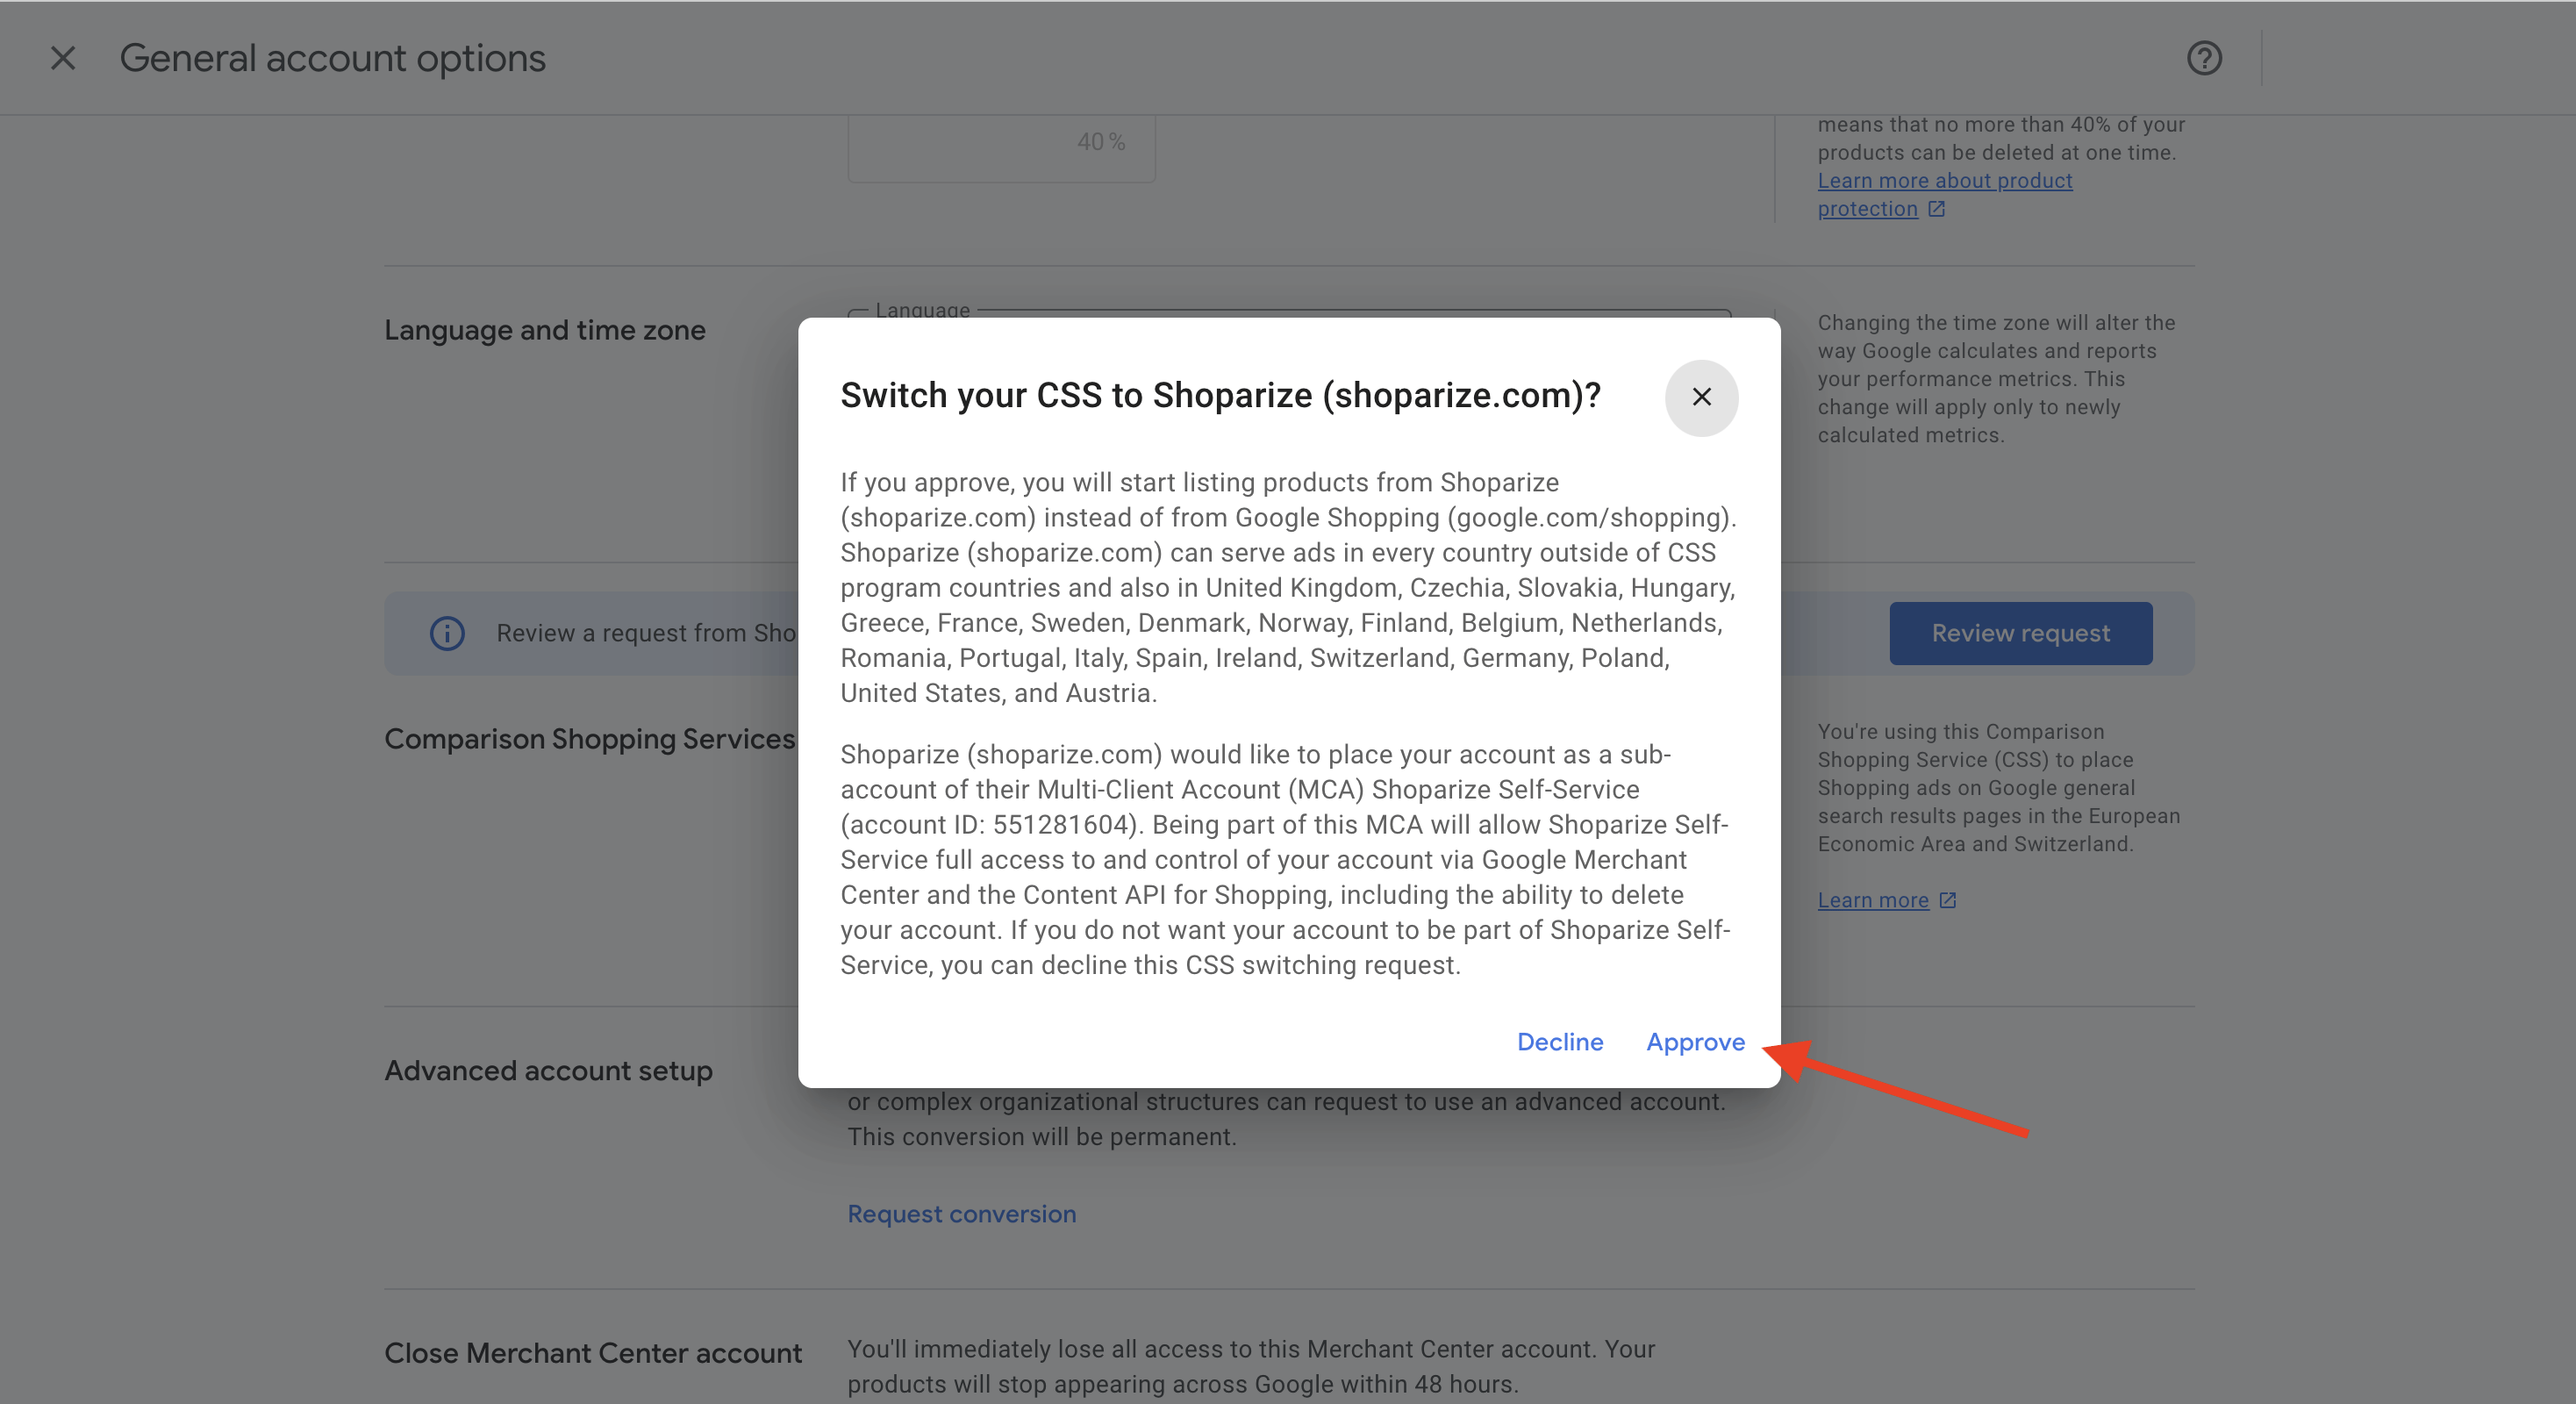This screenshot has height=1404, width=2576.
Task: Select the Language and time zone heading
Action: 545,330
